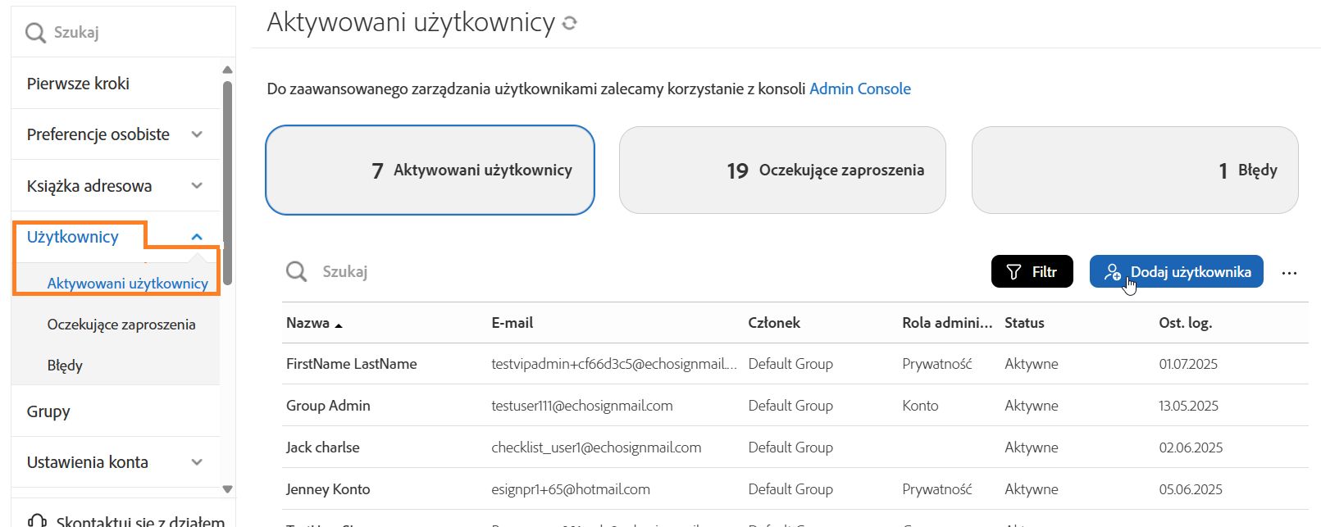Viewport: 1321px width, 527px height.
Task: Click the magnifier icon in sidebar search
Action: click(x=35, y=33)
